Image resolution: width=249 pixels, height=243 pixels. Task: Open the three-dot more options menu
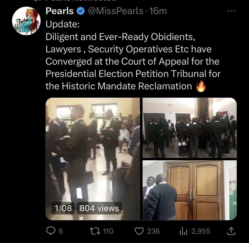[x=231, y=11]
